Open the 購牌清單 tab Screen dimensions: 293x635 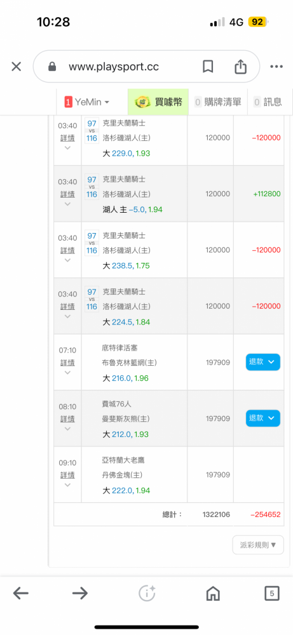point(218,102)
